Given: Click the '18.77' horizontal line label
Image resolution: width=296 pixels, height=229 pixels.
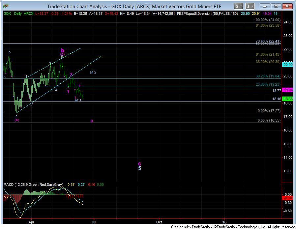Looking at the screenshot, I should [277, 91].
